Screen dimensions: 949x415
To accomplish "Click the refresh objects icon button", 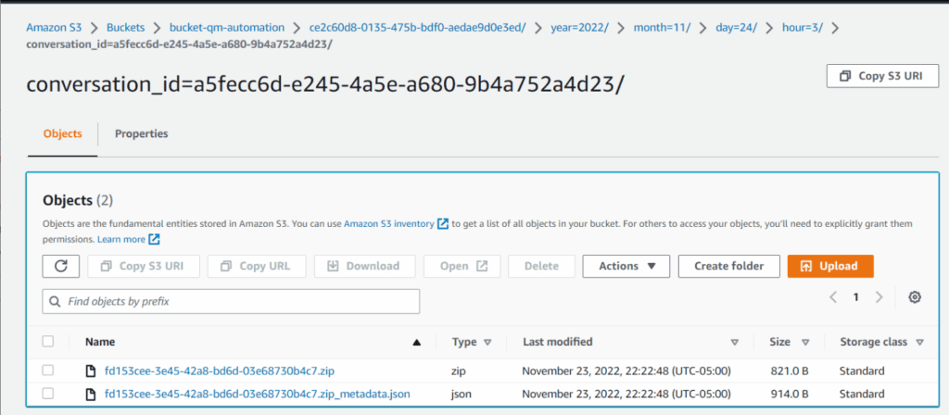I will (61, 266).
